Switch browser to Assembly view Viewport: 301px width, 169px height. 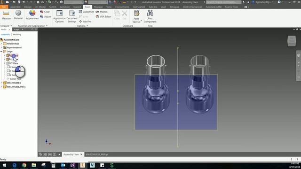pyautogui.click(x=5, y=34)
